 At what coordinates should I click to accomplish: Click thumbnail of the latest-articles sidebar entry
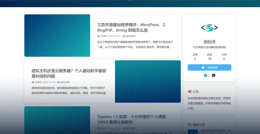193,132
